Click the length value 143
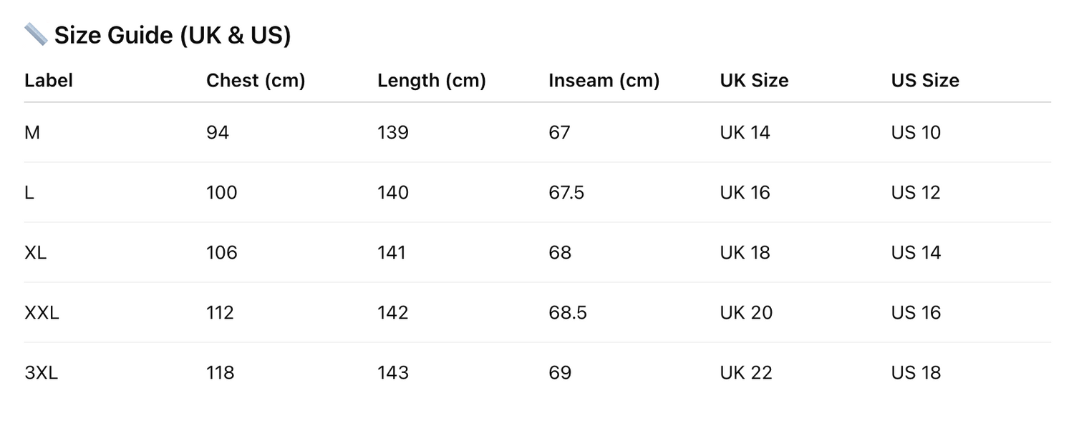 (x=393, y=372)
